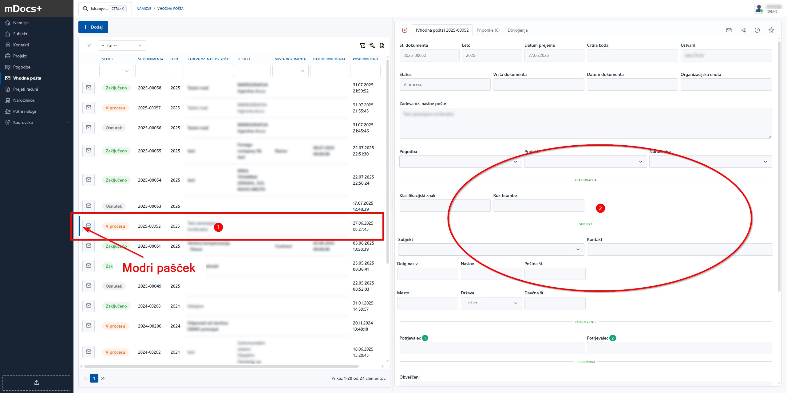Click the NAMIZJE breadcrumb link
This screenshot has height=393, width=787.
pyautogui.click(x=144, y=9)
